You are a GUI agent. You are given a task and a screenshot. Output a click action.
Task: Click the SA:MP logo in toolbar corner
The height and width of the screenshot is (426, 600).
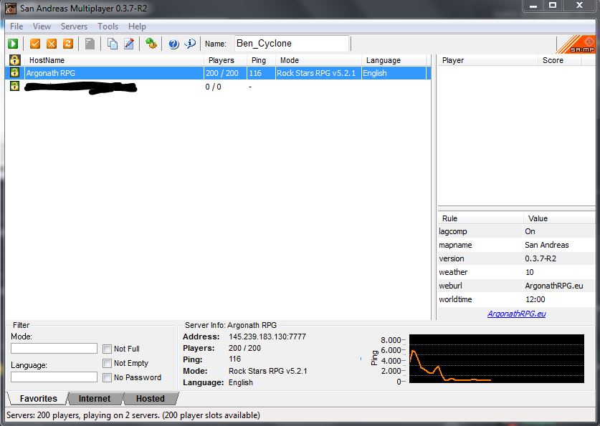coord(576,44)
